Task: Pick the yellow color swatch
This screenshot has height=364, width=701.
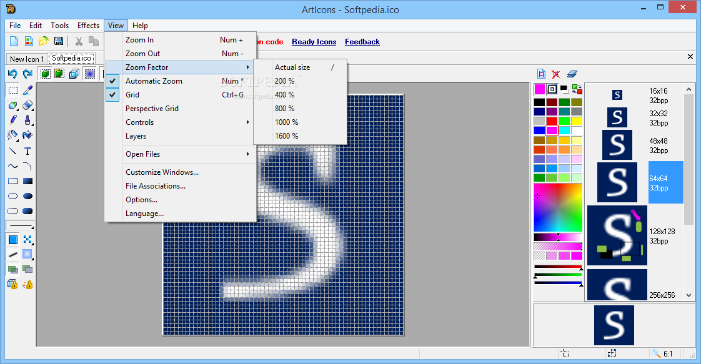Action: (x=577, y=121)
